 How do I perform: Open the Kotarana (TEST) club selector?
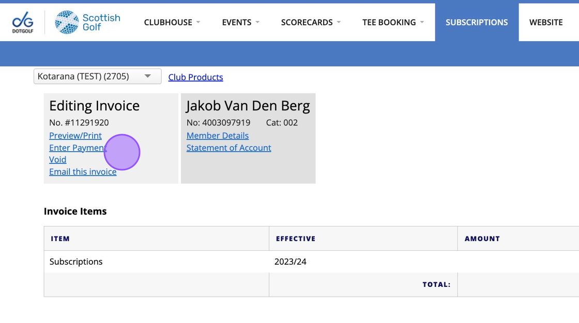tap(97, 76)
